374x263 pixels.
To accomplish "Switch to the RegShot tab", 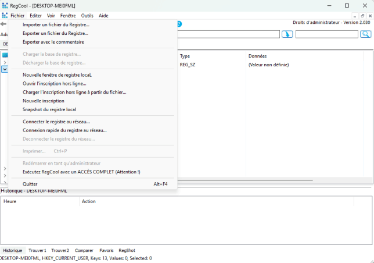I will point(127,250).
